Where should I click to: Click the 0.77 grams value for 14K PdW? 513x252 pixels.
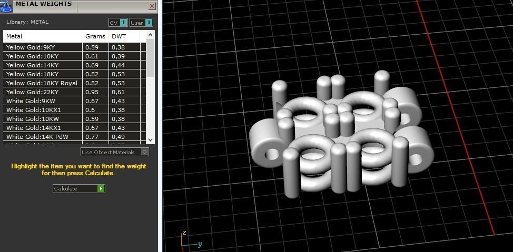pyautogui.click(x=92, y=137)
